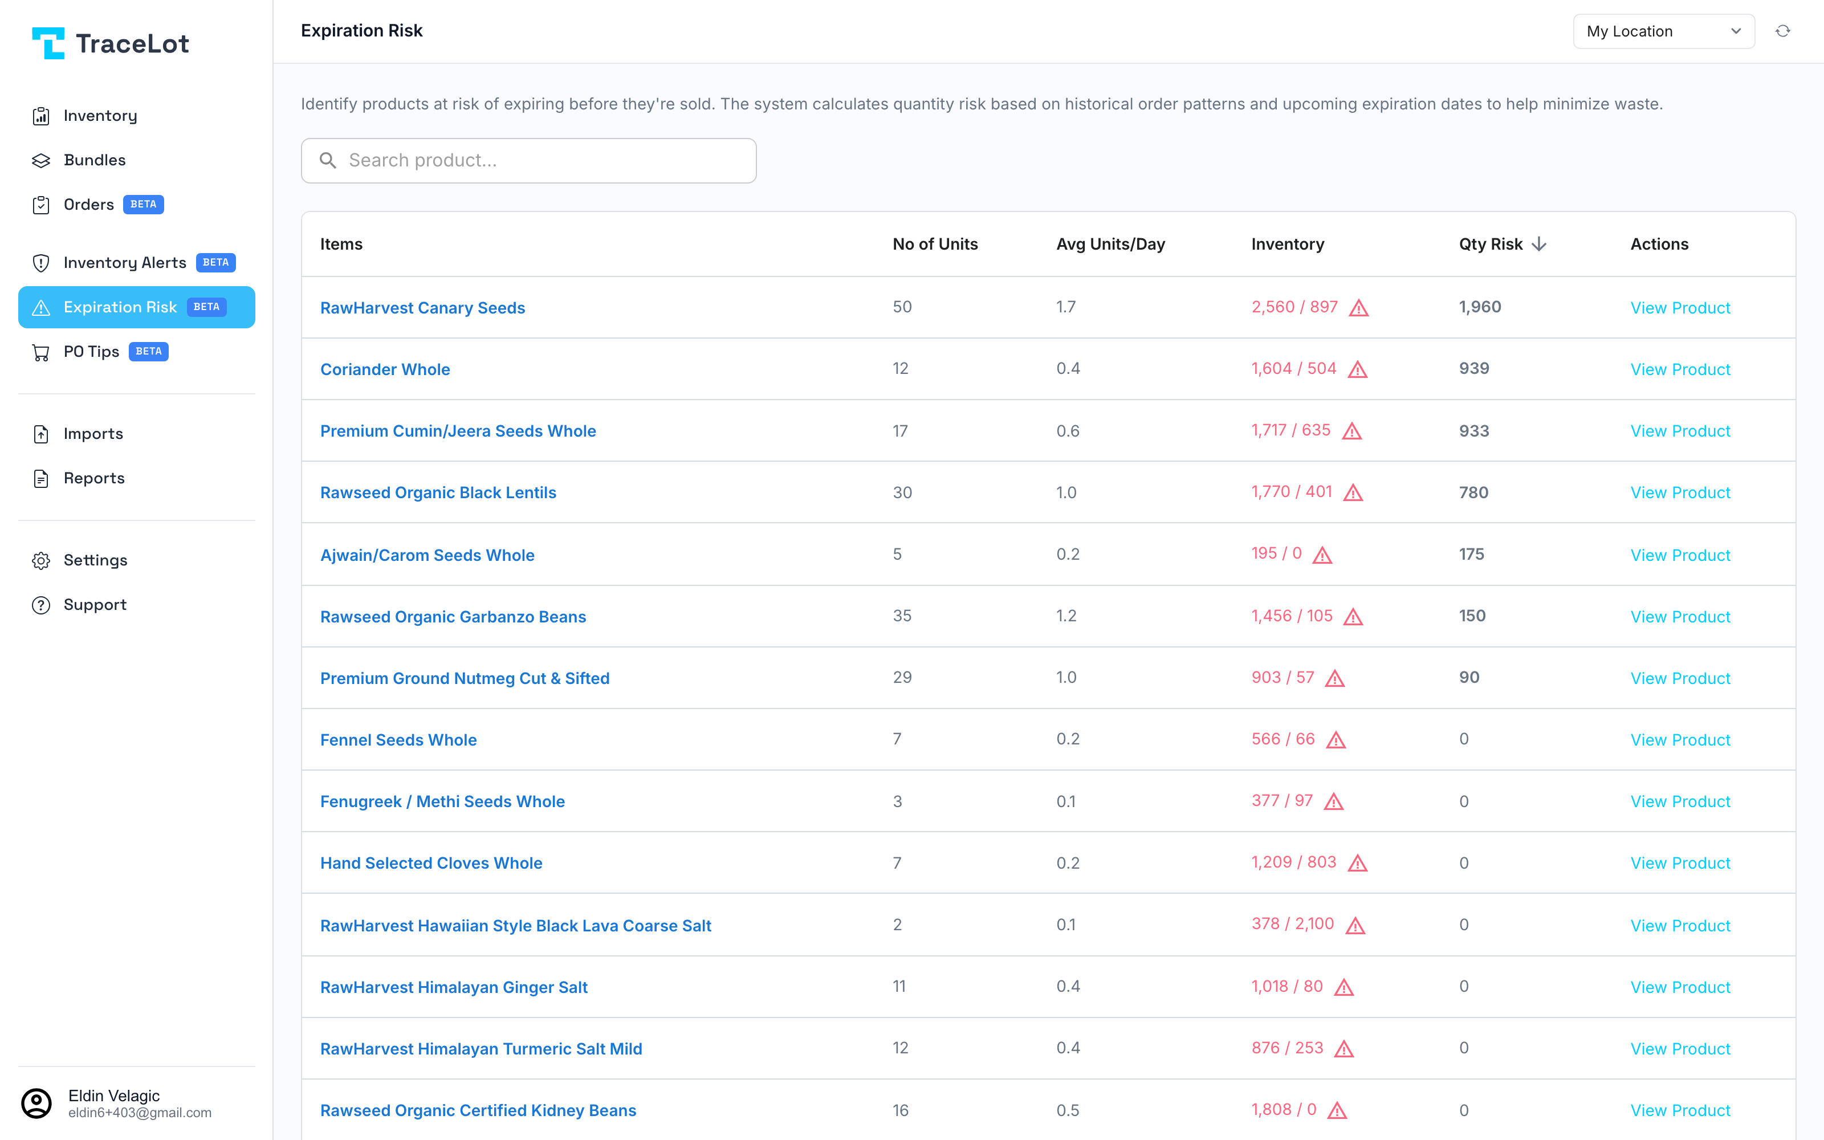Open the RawHarvest Canary Seeds item link

(422, 308)
